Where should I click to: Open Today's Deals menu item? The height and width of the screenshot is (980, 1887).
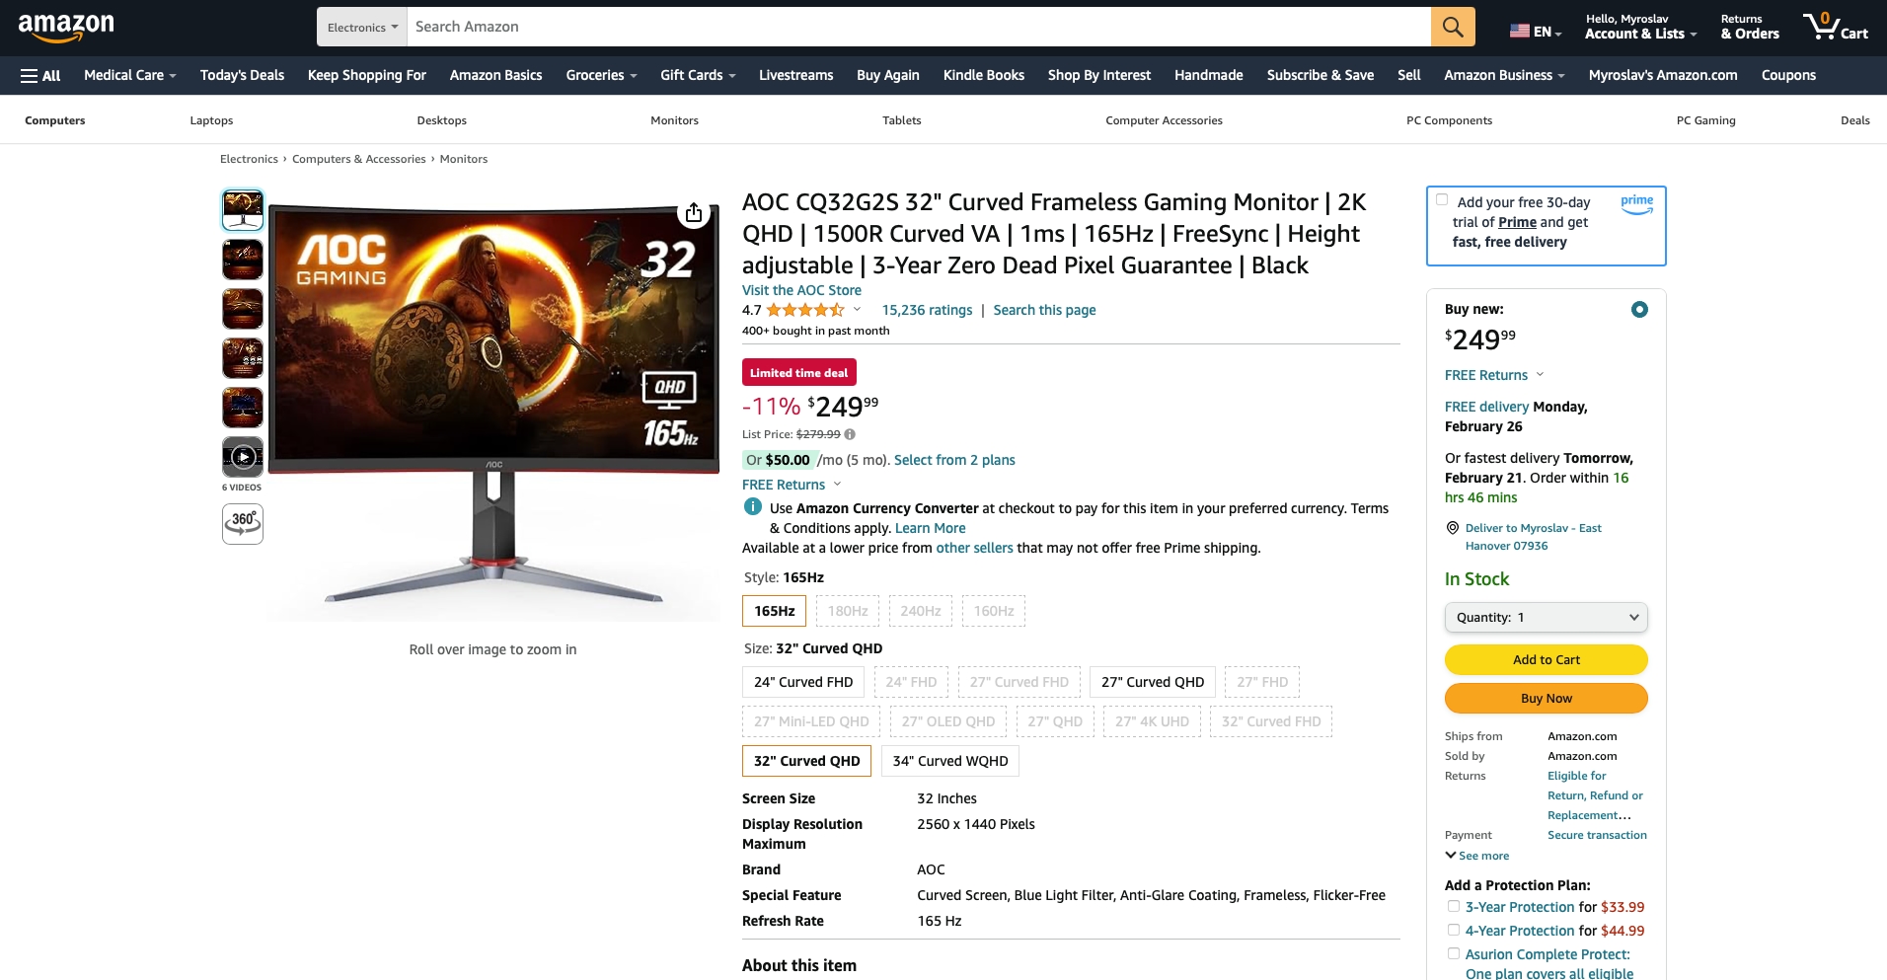242,75
